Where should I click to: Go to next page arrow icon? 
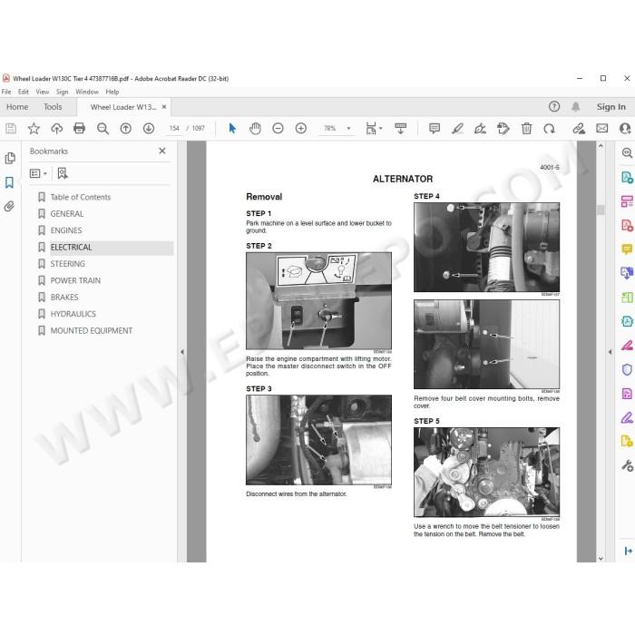(x=149, y=129)
